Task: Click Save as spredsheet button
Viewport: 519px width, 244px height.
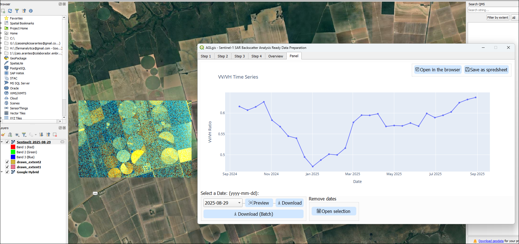Action: click(x=486, y=70)
